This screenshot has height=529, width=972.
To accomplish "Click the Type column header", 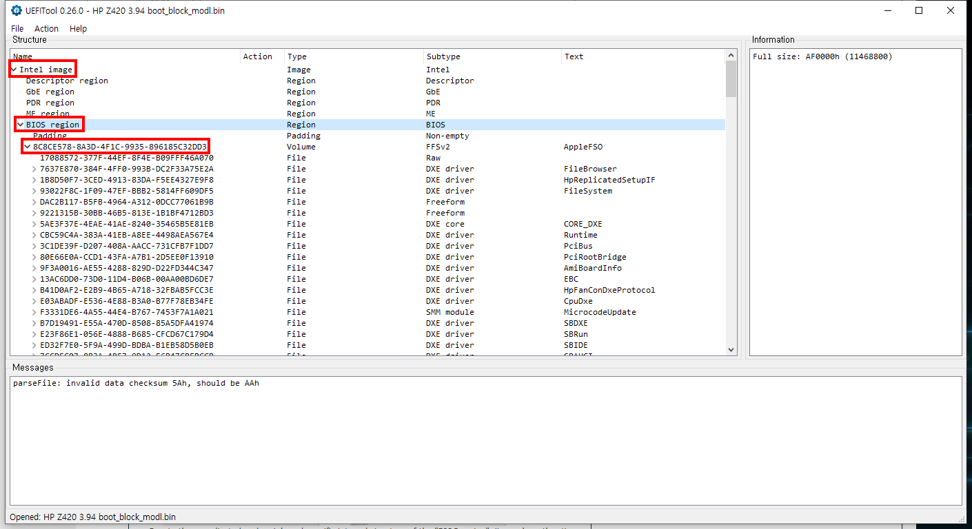I will [354, 56].
